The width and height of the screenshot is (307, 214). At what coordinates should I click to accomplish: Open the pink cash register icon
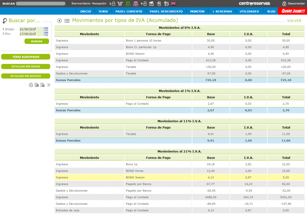pos(136,4)
